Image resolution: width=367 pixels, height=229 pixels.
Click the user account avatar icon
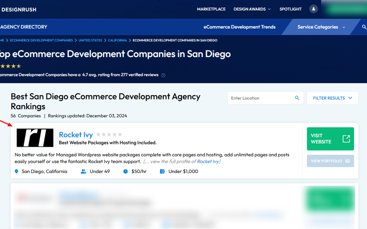[x=313, y=9]
